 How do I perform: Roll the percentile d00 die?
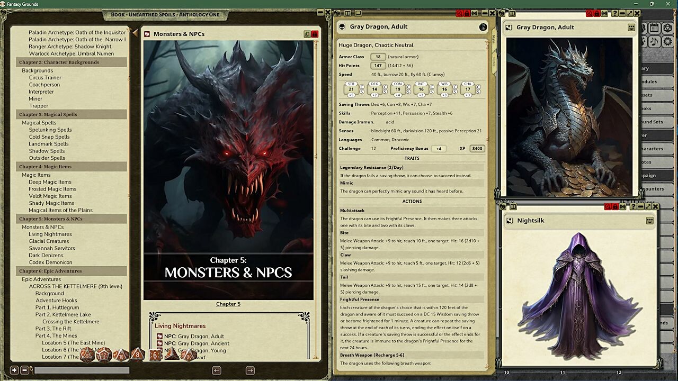pos(189,355)
